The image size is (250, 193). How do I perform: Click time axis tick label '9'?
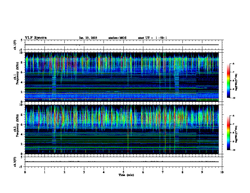[202, 172]
